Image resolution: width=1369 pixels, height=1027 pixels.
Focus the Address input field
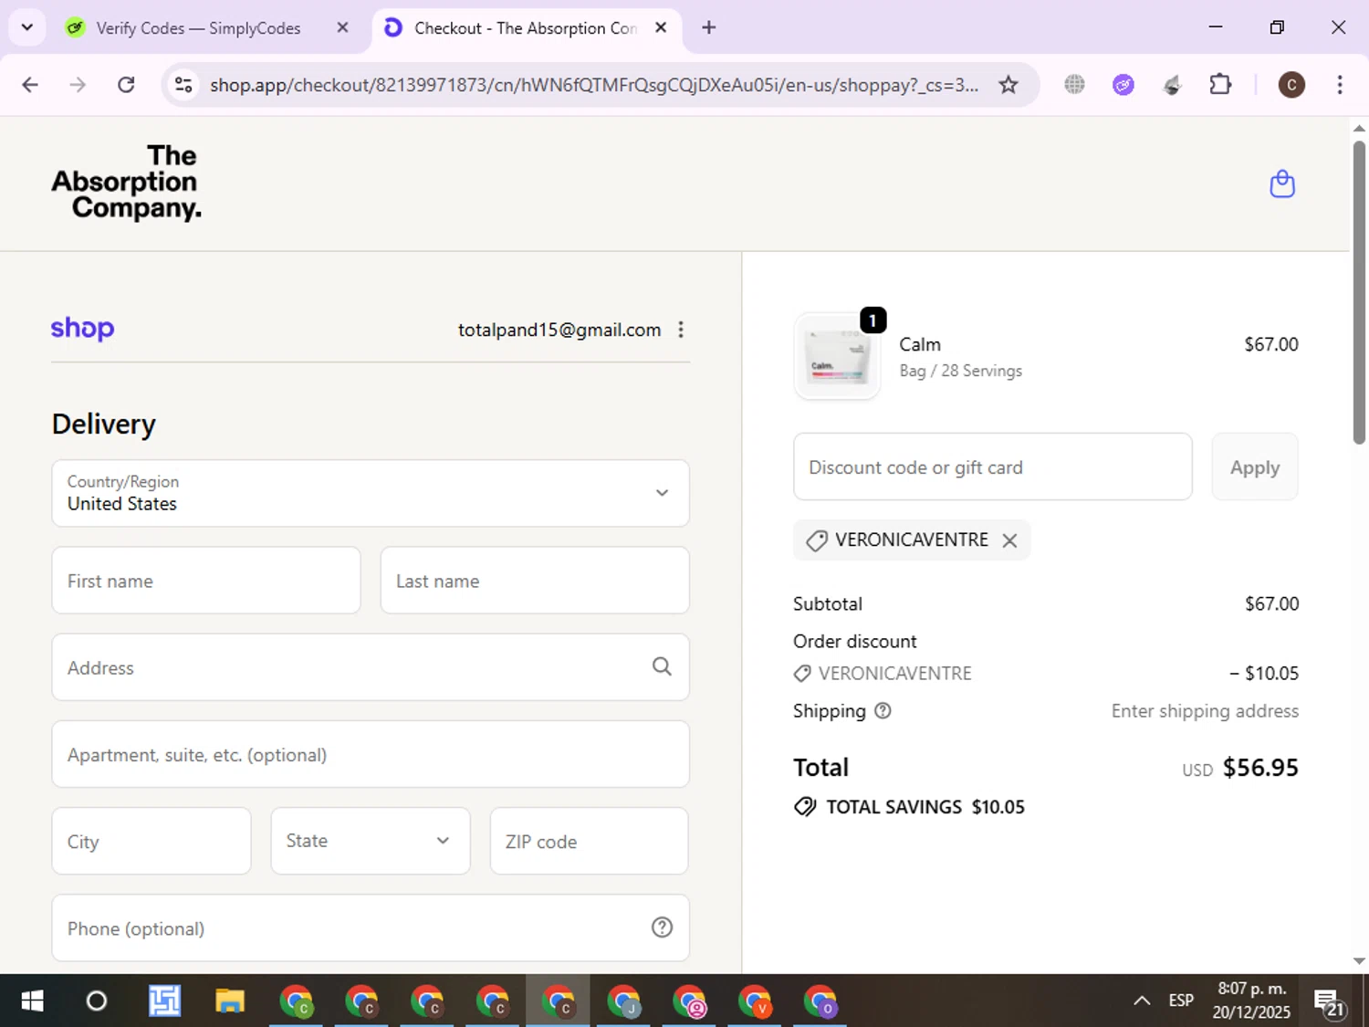tap(371, 667)
